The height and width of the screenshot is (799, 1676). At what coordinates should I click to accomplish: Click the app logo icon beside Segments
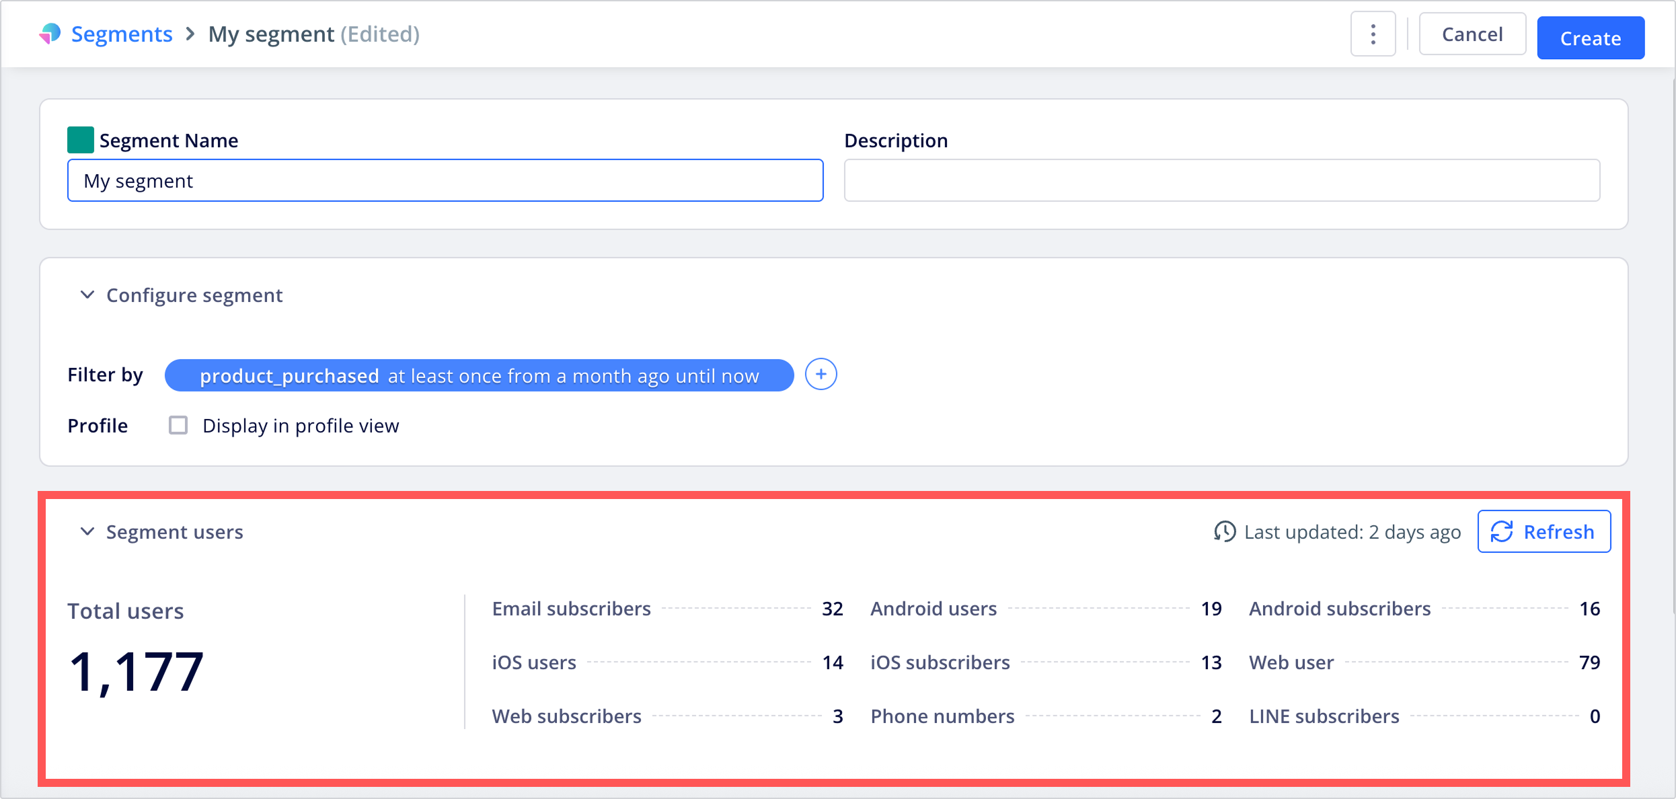tap(50, 34)
